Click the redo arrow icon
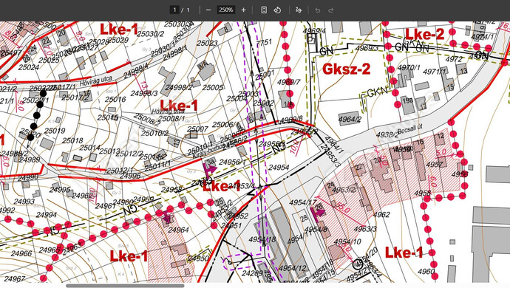The height and width of the screenshot is (288, 510). 331,10
